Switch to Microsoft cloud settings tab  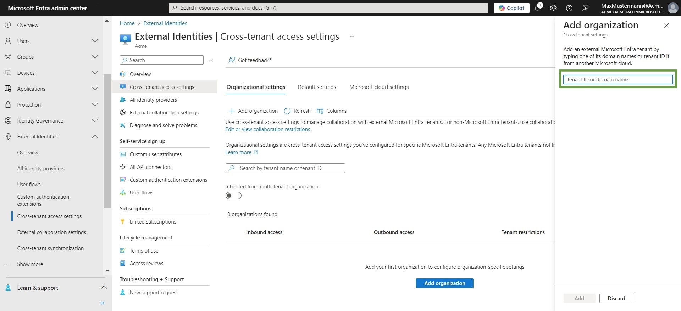(x=379, y=87)
